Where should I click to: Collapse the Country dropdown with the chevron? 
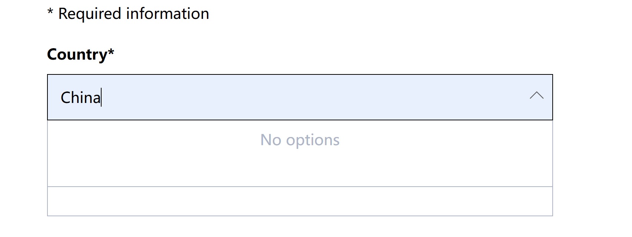pyautogui.click(x=536, y=96)
